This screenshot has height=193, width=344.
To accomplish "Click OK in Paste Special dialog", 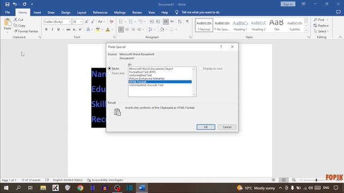I will [x=206, y=127].
